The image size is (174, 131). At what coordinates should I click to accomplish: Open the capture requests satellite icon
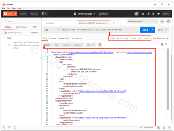pyautogui.click(x=143, y=14)
